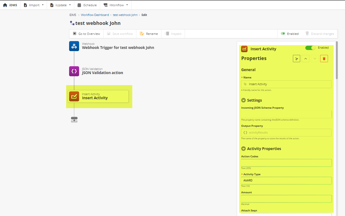Collapse the Settings section
The image size is (345, 216).
243,100
